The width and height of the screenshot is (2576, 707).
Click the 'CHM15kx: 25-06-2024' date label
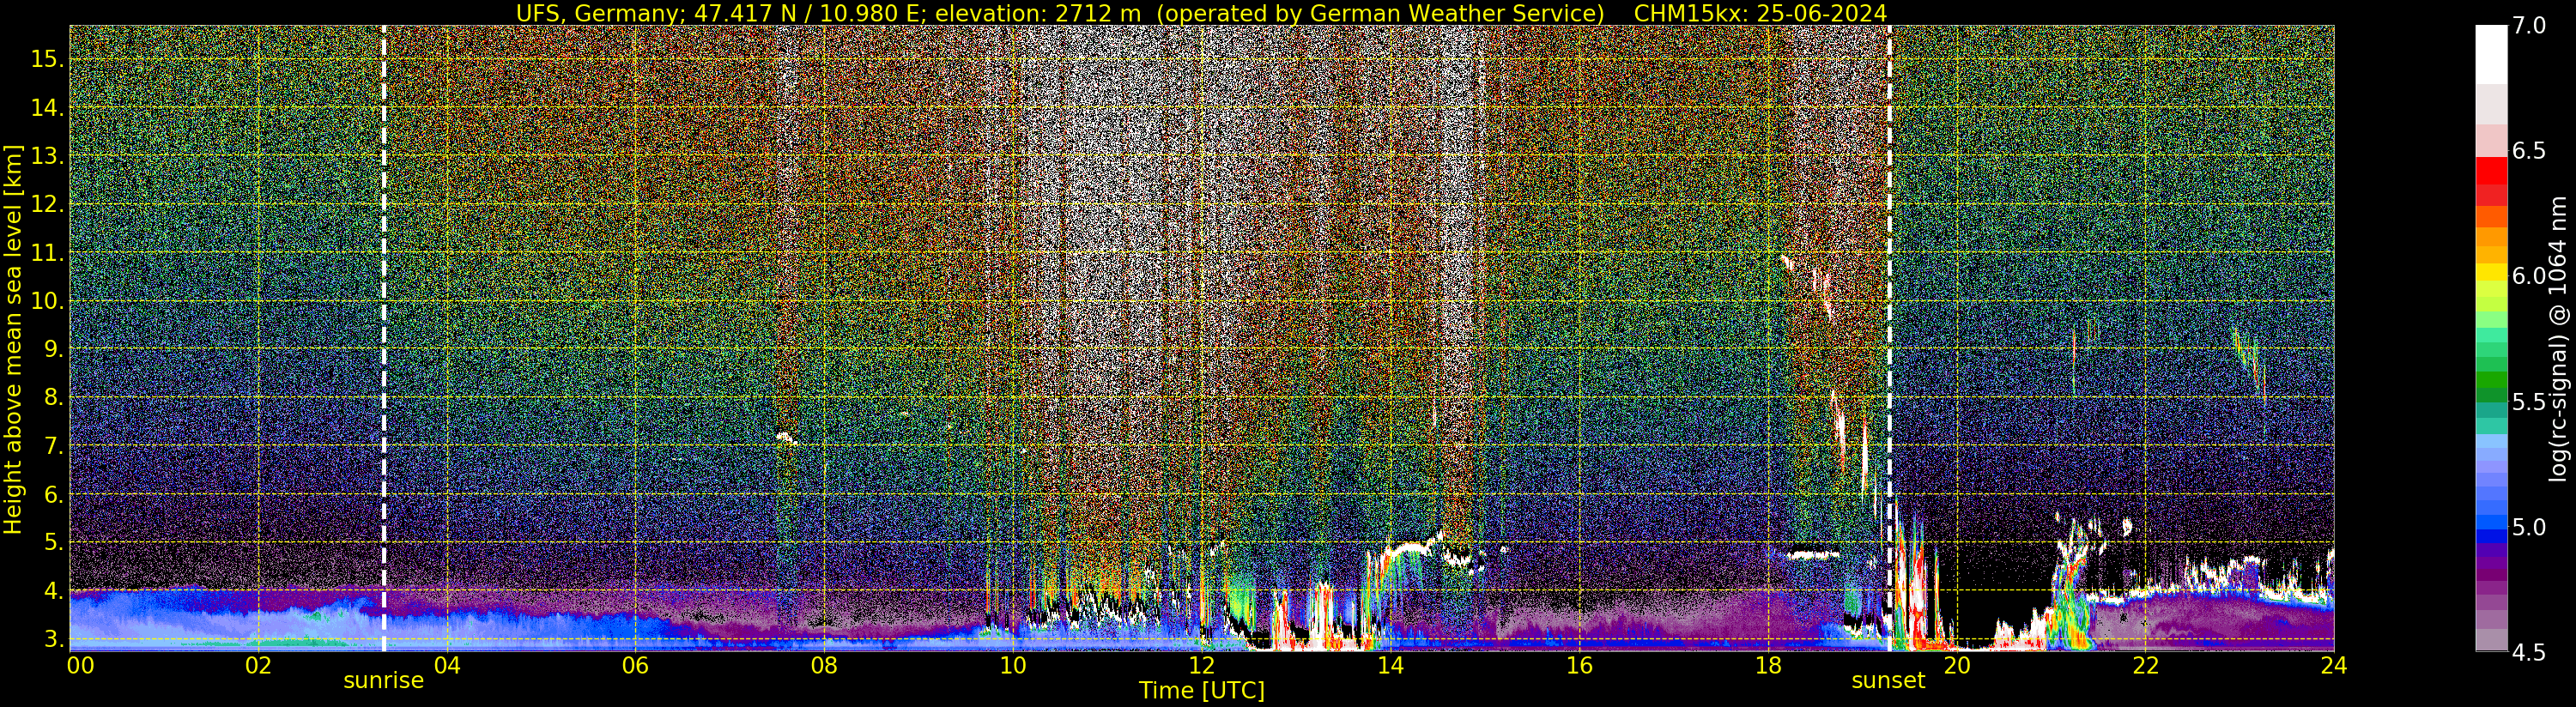[1760, 13]
